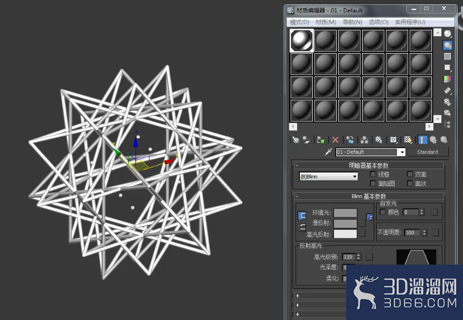Assign material to selection icon
Screen dimensions: 463x320
tap(321, 140)
